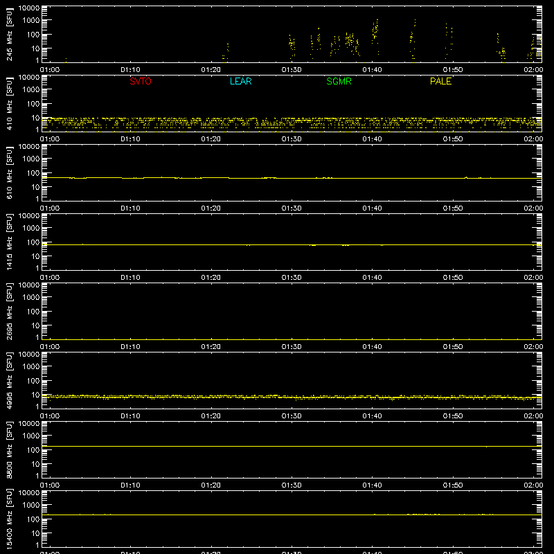Viewport: 554px width, 554px height.
Task: Click the cyan LEAR station label
Action: [240, 81]
